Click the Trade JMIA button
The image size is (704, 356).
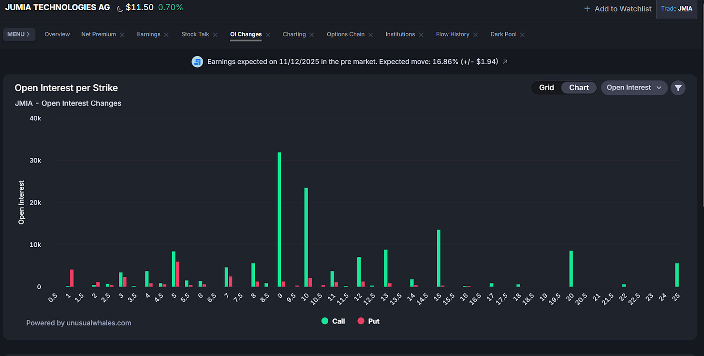pyautogui.click(x=676, y=9)
